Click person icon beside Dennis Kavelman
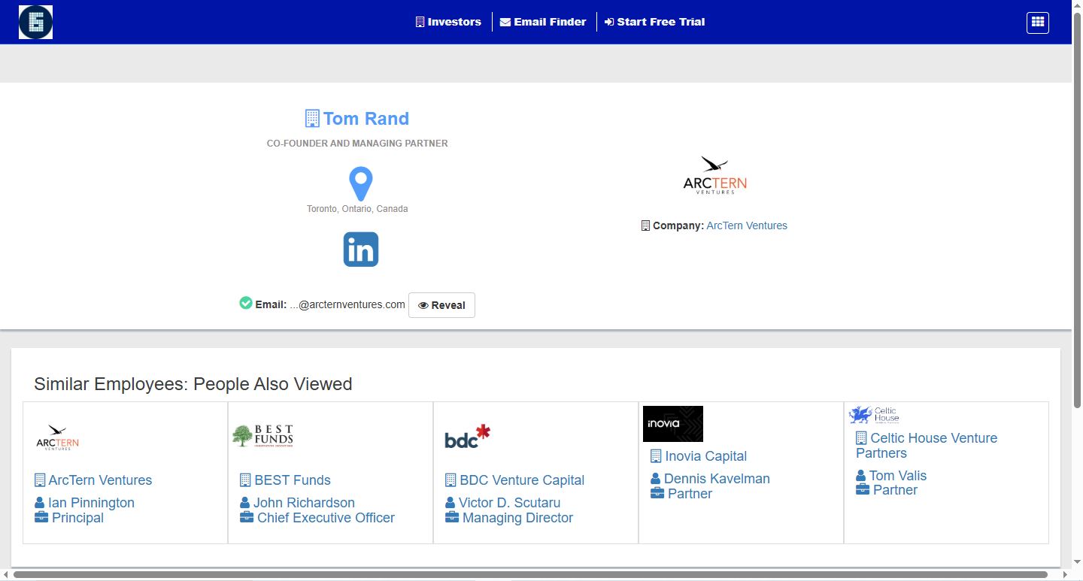The height and width of the screenshot is (581, 1083). (x=656, y=479)
